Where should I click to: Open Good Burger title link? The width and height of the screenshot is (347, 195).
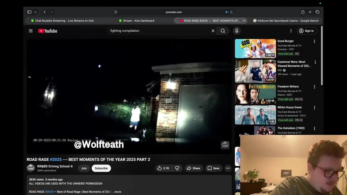tap(285, 41)
